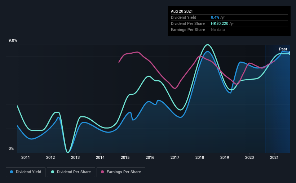Click the 'Dividend Yield' tooltip row label
The height and width of the screenshot is (183, 296).
click(184, 17)
